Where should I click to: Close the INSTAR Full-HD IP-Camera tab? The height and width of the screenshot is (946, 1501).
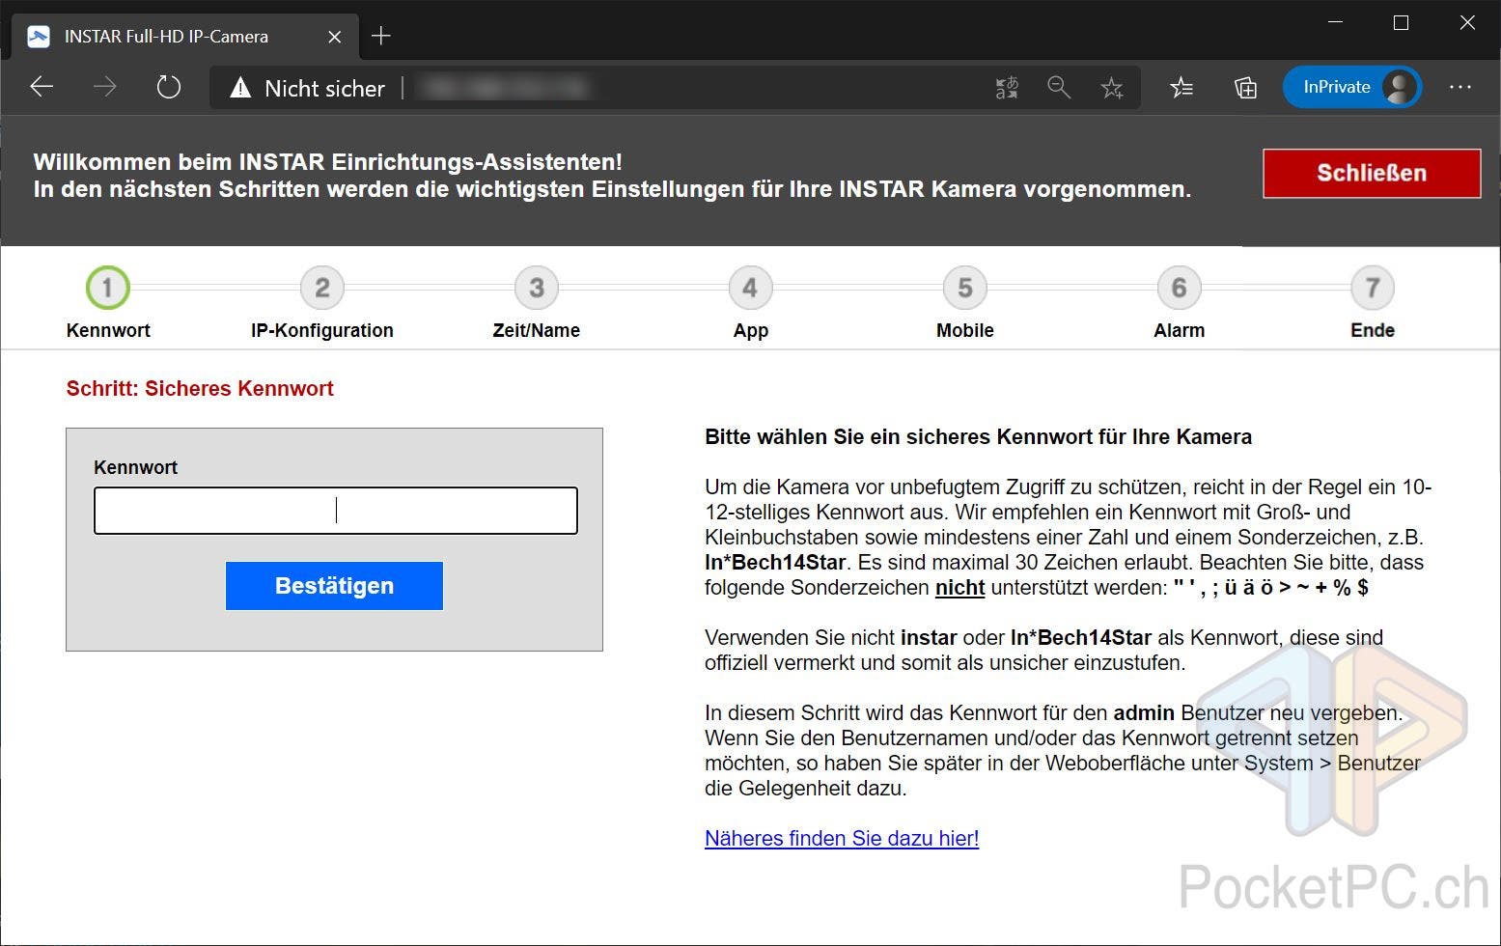pos(334,37)
